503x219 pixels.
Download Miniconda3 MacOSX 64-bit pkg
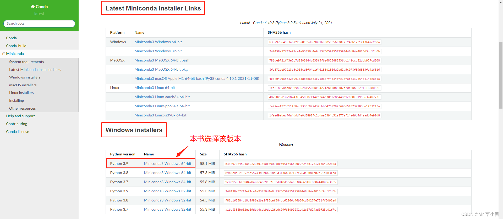161,69
